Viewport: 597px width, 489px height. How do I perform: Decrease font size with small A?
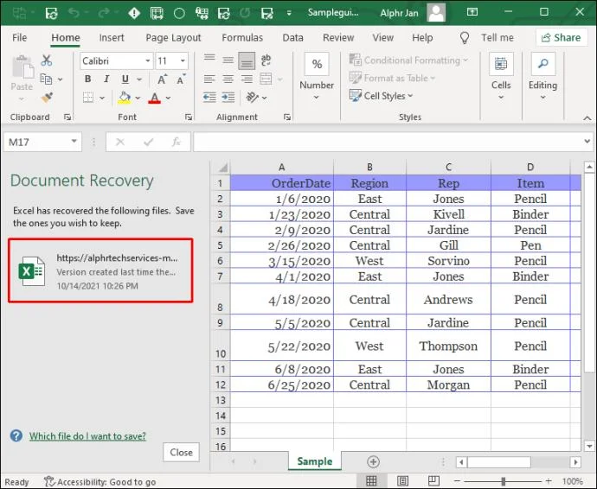click(x=181, y=79)
